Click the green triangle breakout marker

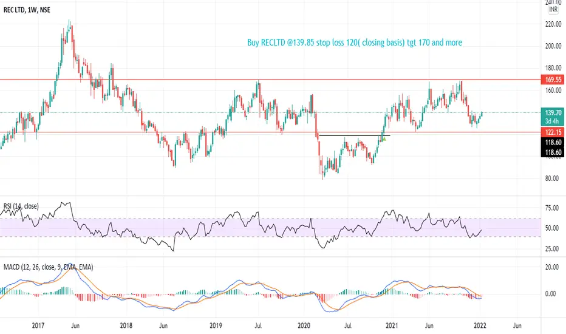384,138
